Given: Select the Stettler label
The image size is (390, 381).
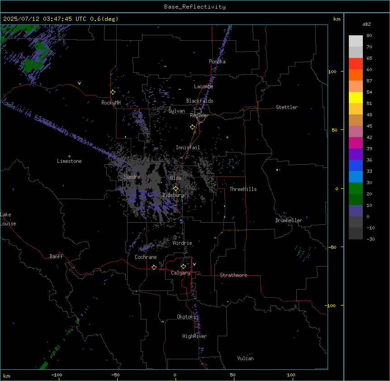Looking at the screenshot, I should click(x=287, y=107).
